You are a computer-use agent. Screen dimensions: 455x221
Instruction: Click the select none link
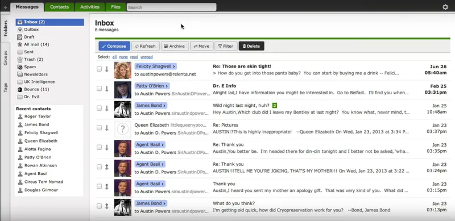pos(123,57)
